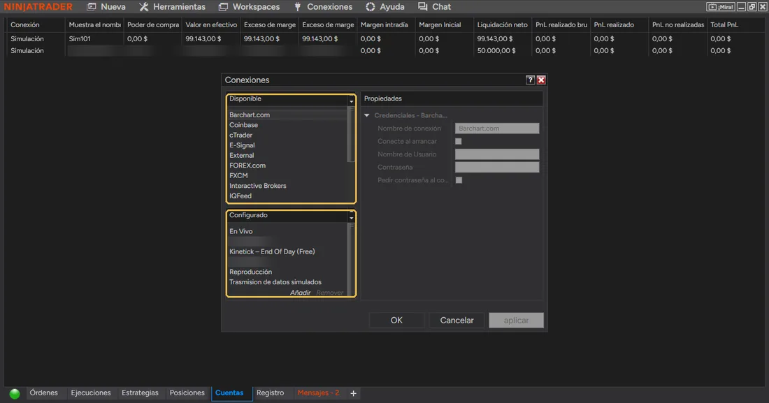
Task: Click the Total PnL column header
Action: tap(735, 24)
